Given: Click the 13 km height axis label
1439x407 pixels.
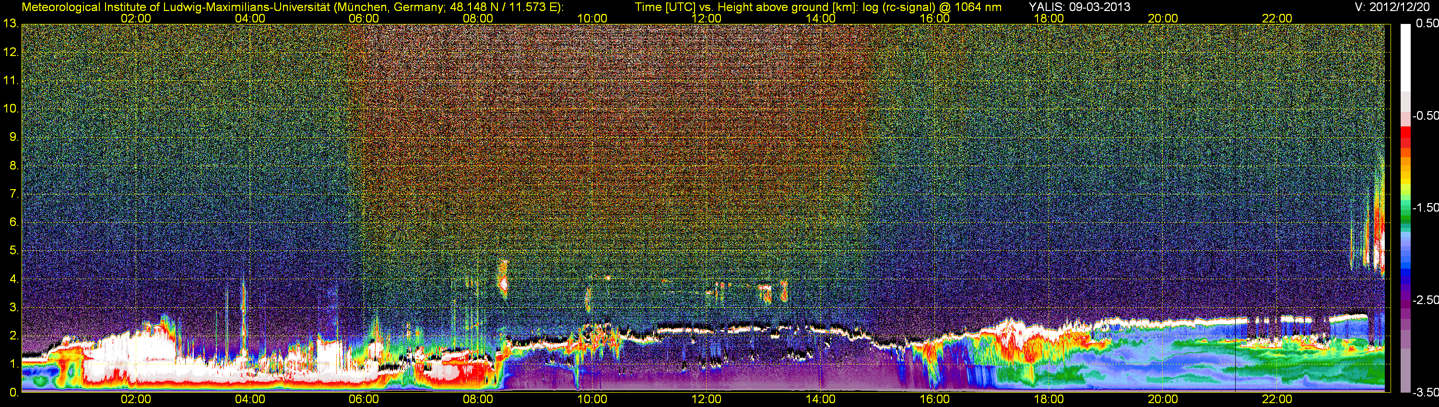Looking at the screenshot, I should coord(11,24).
